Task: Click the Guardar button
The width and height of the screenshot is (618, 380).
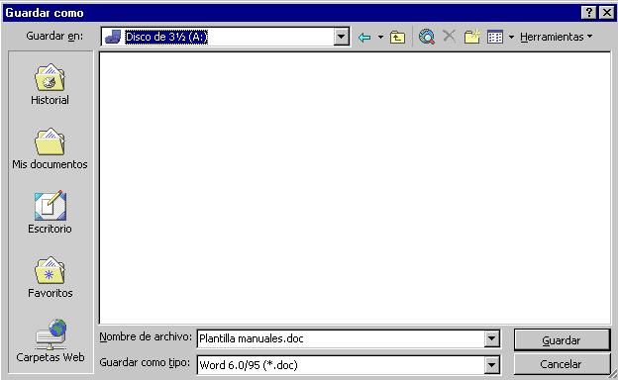Action: point(562,340)
